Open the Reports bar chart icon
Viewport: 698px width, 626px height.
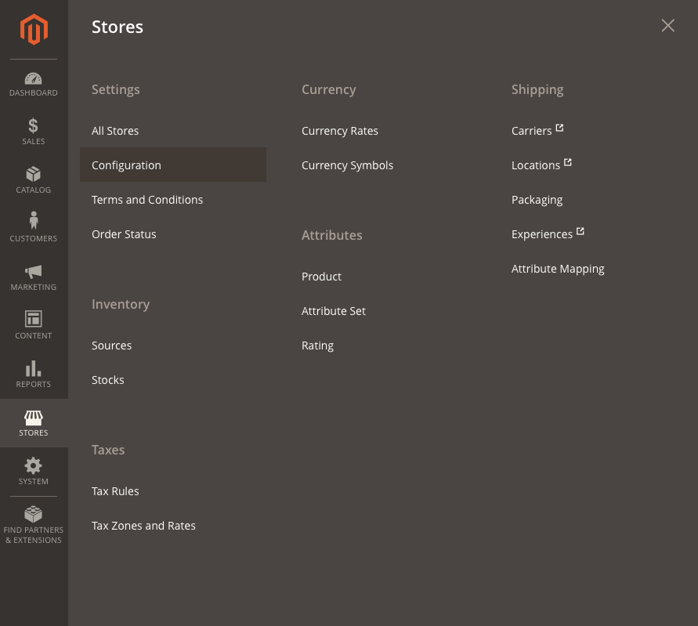tap(34, 368)
